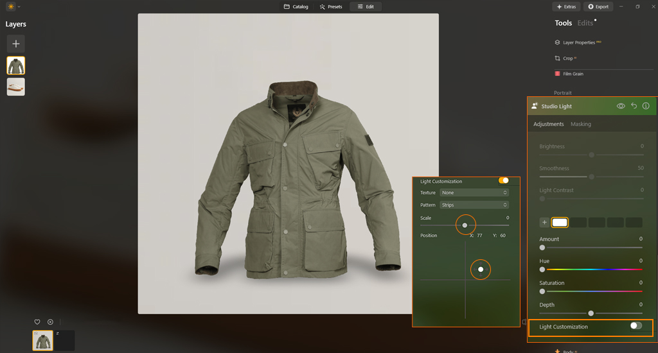The width and height of the screenshot is (658, 353).
Task: Click the Portrait section label
Action: coord(562,93)
